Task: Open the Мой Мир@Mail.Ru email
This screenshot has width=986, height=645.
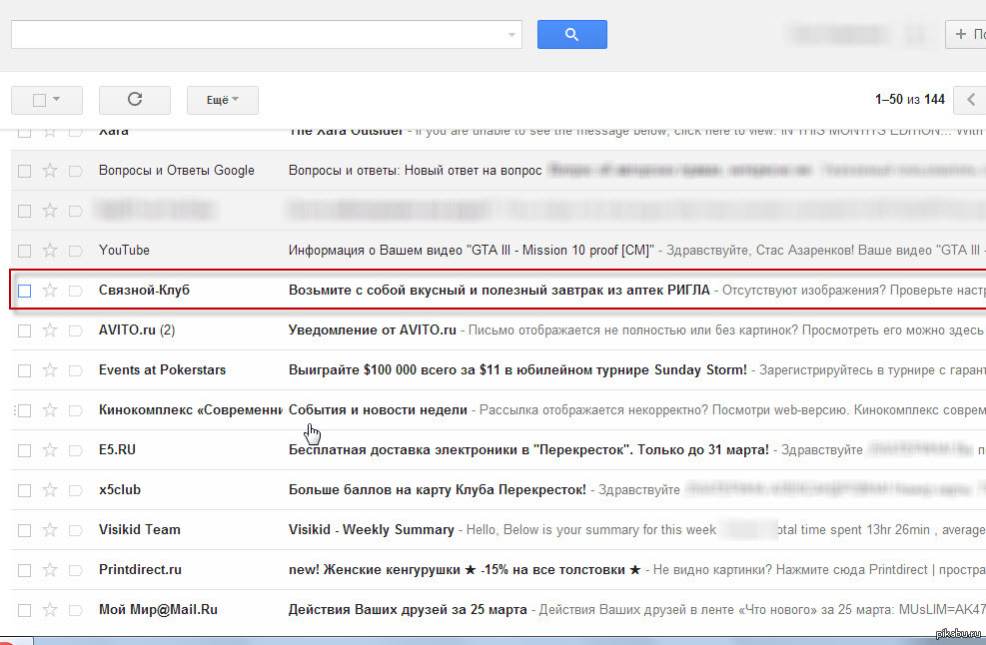Action: click(410, 610)
